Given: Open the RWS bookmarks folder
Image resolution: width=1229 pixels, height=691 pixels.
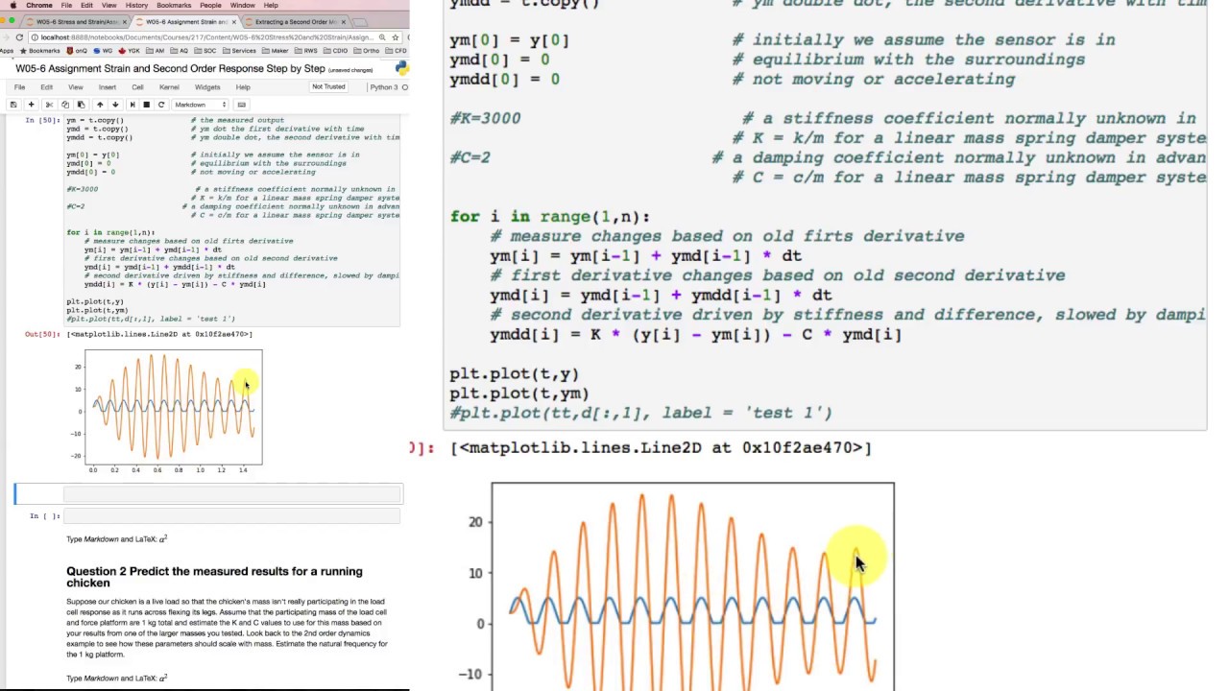Looking at the screenshot, I should (305, 51).
